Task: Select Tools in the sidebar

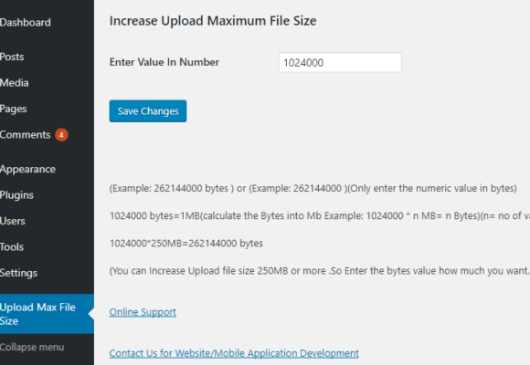Action: pos(12,247)
